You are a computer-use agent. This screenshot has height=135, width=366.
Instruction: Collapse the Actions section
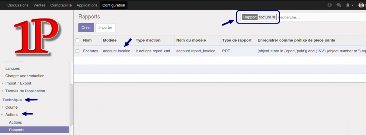[12, 115]
